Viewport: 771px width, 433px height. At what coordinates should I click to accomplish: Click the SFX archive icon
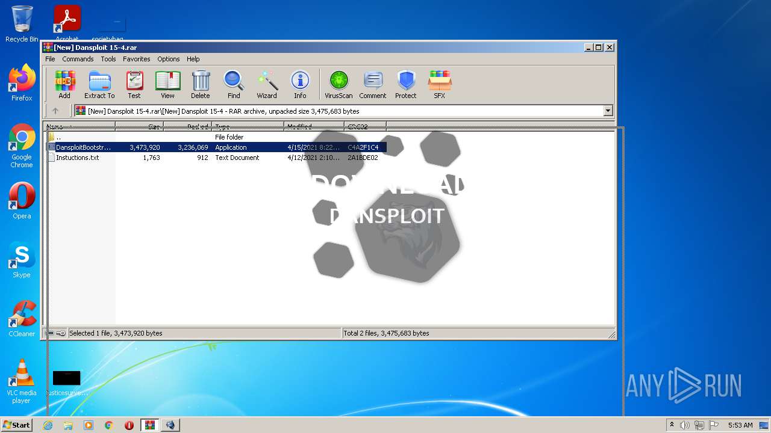[440, 84]
